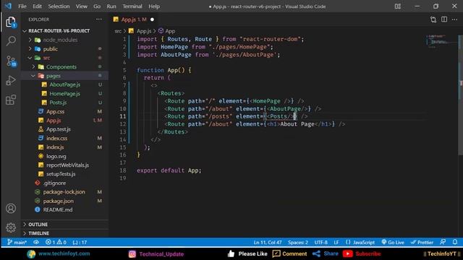The height and width of the screenshot is (260, 463).
Task: Open Explorer views and more actions
Action: (x=98, y=19)
